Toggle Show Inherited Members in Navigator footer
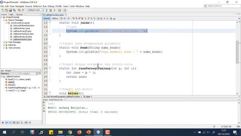 click(3, 122)
